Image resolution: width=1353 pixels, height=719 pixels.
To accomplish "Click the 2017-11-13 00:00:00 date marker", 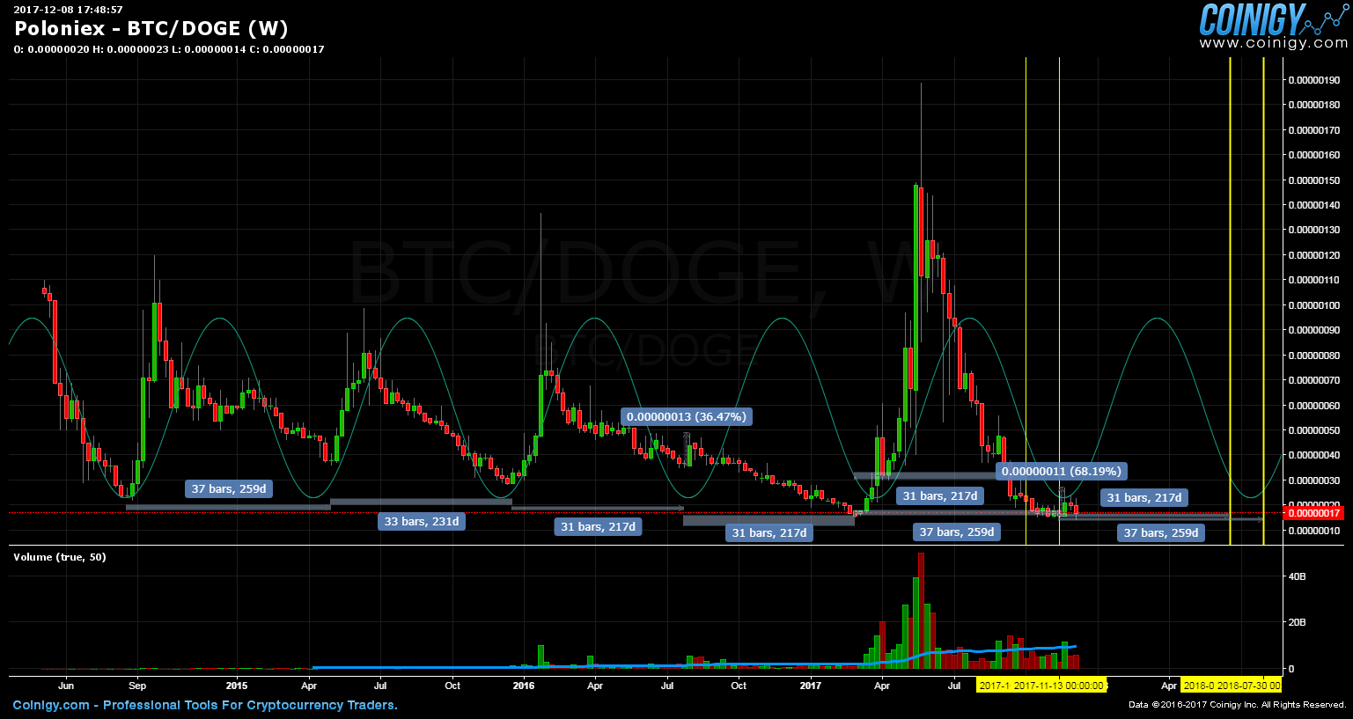I will 1058,686.
